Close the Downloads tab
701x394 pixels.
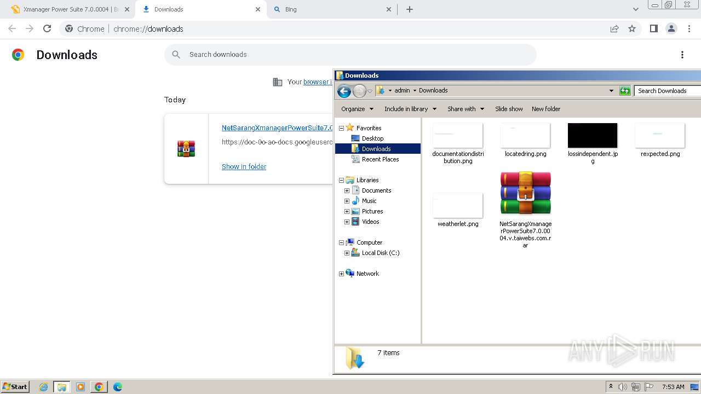click(x=258, y=9)
